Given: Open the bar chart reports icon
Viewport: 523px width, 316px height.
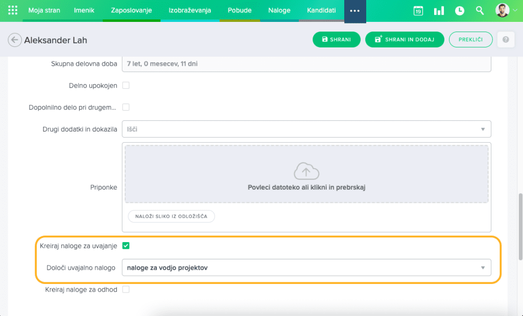Looking at the screenshot, I should point(438,11).
